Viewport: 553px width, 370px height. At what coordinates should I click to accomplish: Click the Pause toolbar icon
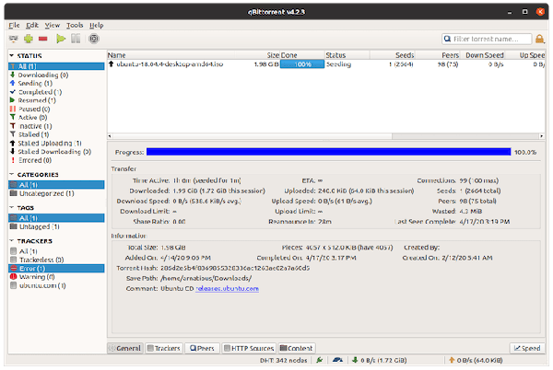[x=76, y=39]
